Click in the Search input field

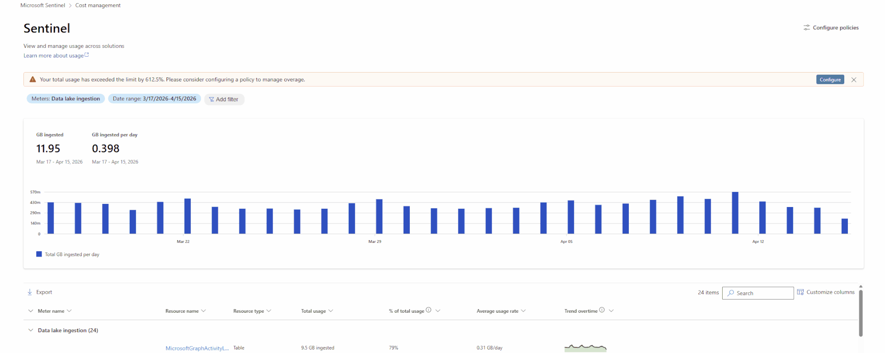pyautogui.click(x=758, y=293)
